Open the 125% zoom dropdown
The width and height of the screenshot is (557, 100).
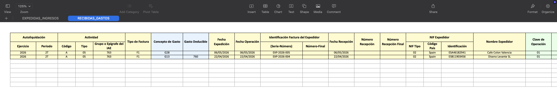[24, 6]
